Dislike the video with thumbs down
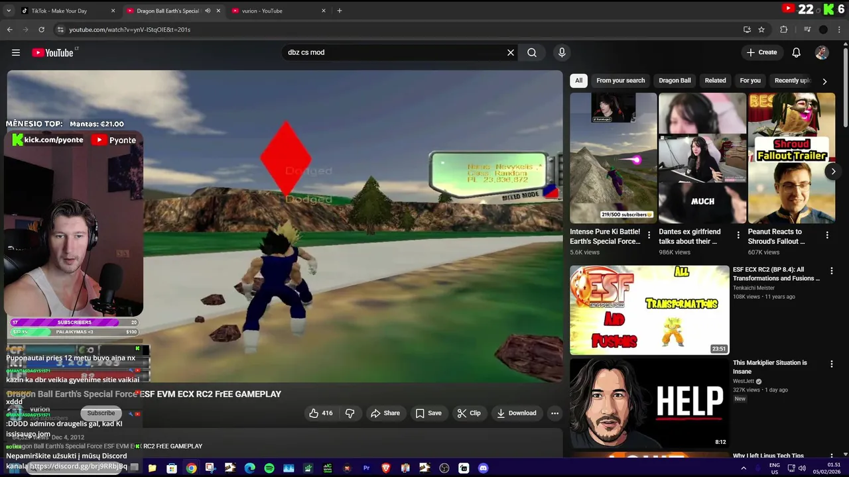The width and height of the screenshot is (849, 477). (350, 413)
